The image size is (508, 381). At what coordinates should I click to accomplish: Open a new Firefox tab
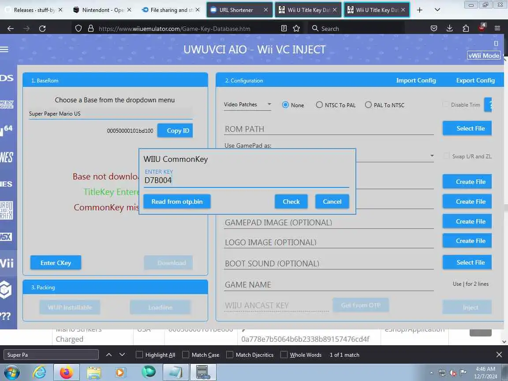pos(419,10)
